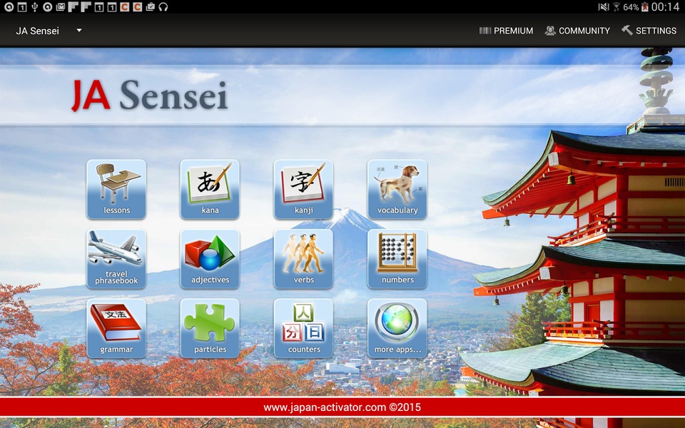Open the numbers abacus module
The height and width of the screenshot is (428, 685).
[397, 259]
